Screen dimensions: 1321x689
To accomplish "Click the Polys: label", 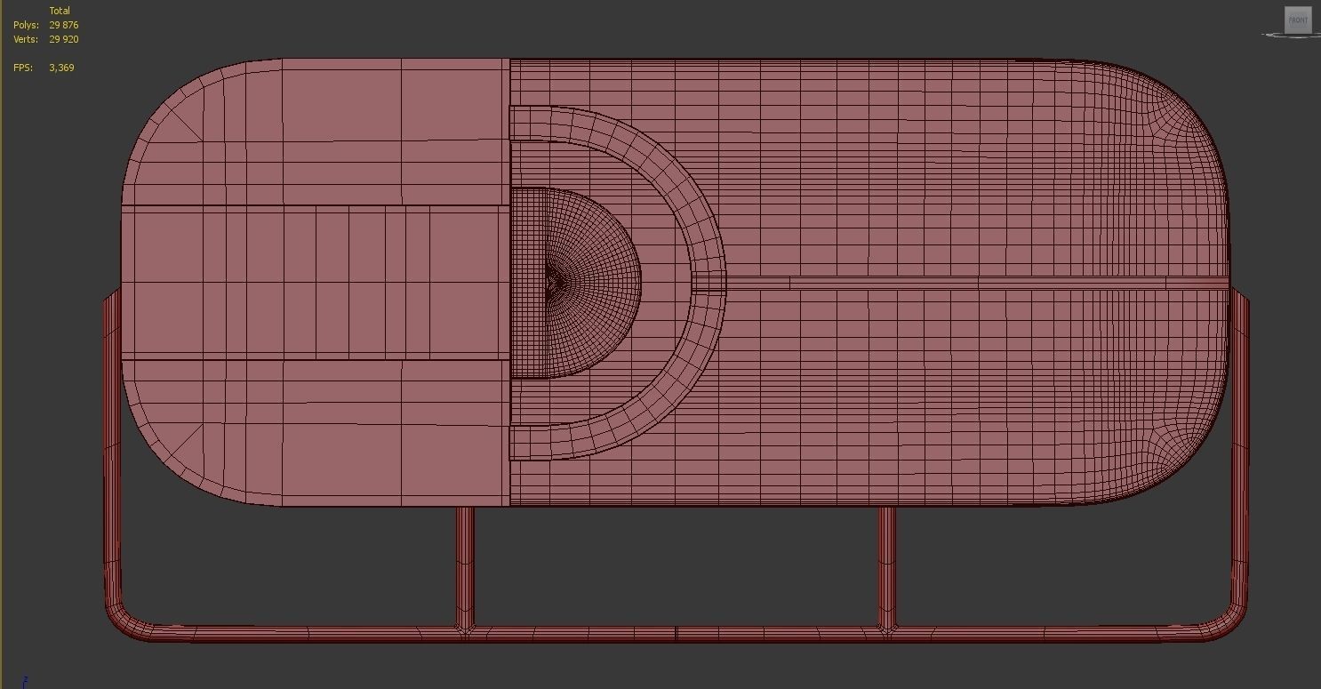I will pos(26,25).
